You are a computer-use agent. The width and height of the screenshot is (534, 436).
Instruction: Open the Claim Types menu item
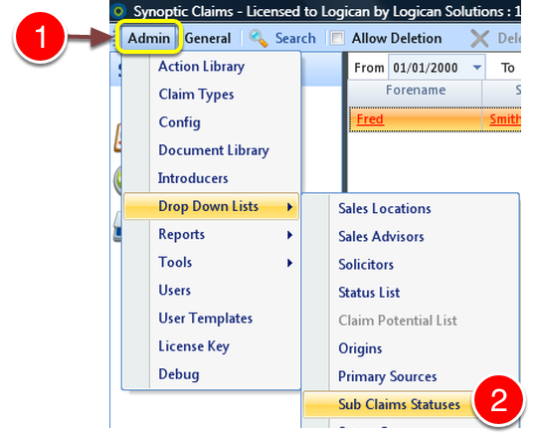(x=196, y=95)
